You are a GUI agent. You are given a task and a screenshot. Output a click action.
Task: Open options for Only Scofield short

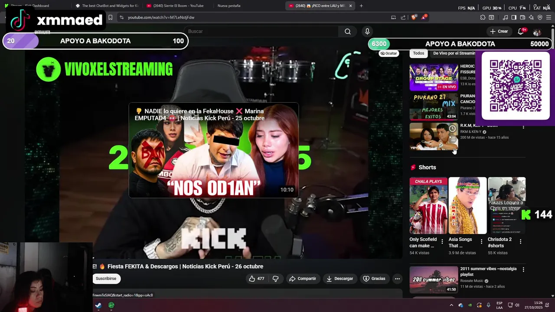(442, 241)
